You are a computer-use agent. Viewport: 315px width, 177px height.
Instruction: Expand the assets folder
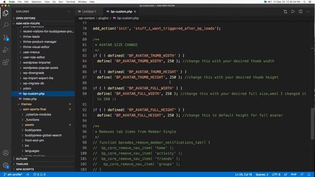tap(43, 125)
